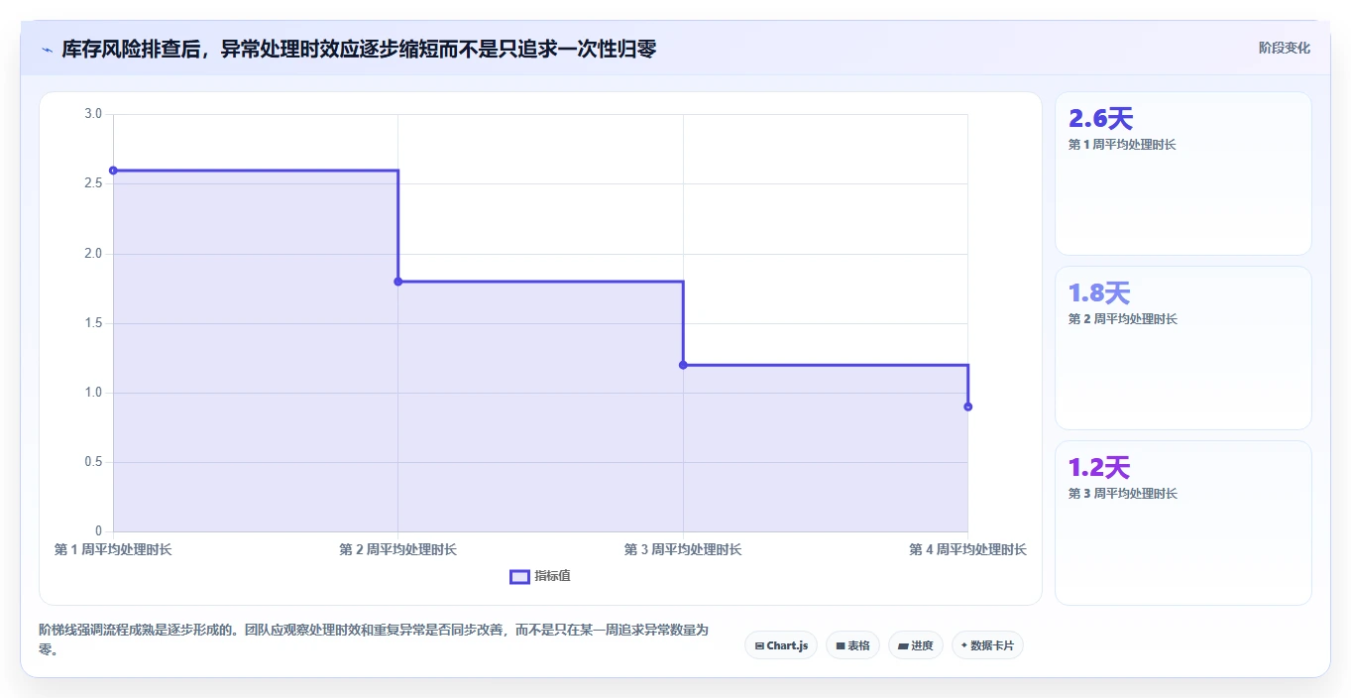
Task: Click y-axis tick label 3.0
Action: [93, 114]
